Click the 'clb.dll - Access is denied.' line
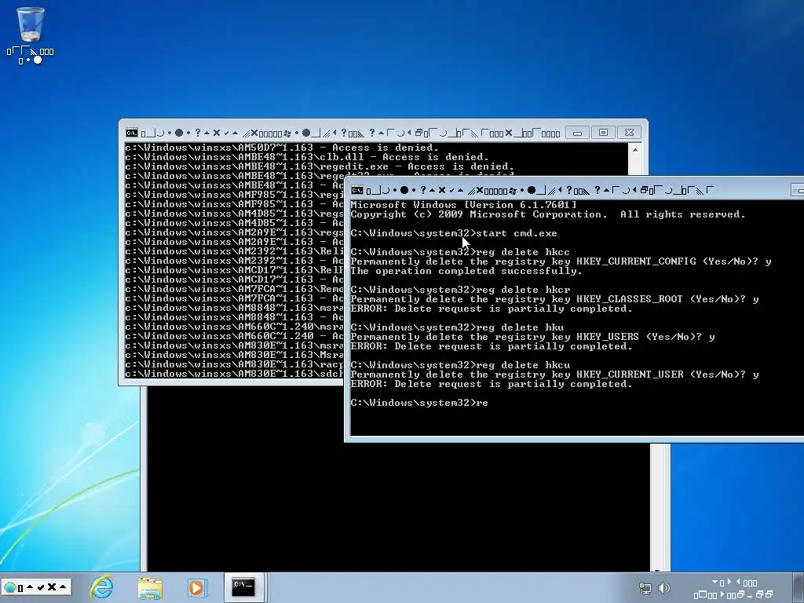This screenshot has width=804, height=603. point(307,157)
